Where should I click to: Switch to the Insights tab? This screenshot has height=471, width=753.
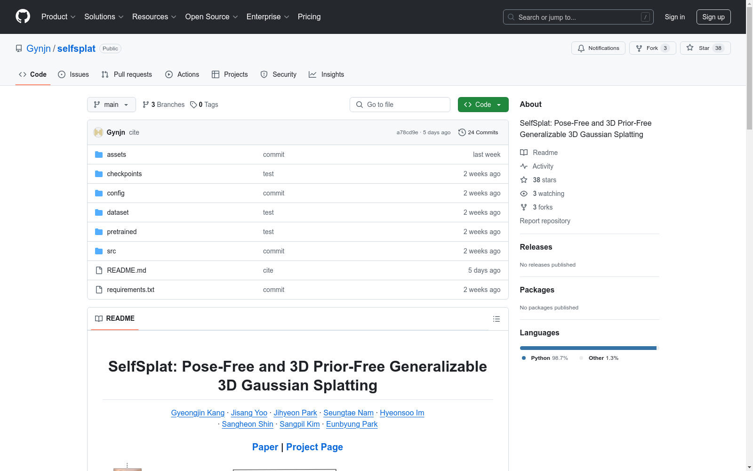[327, 74]
